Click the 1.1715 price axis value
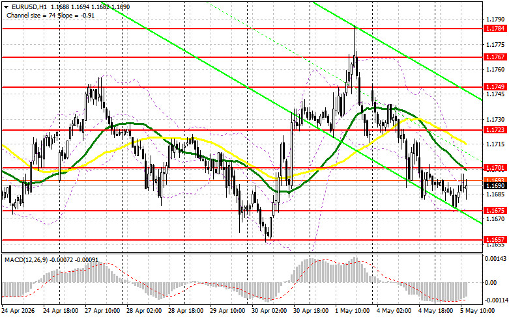509x318 pixels. click(495, 144)
